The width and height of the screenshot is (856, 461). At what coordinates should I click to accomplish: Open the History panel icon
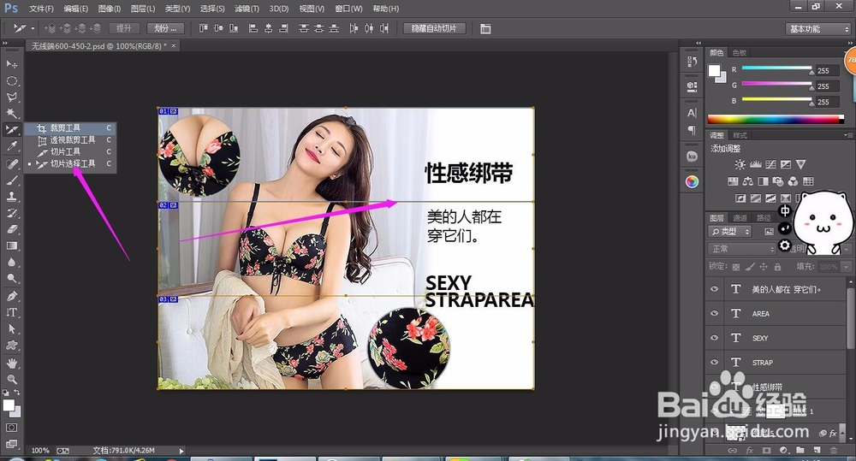click(692, 62)
